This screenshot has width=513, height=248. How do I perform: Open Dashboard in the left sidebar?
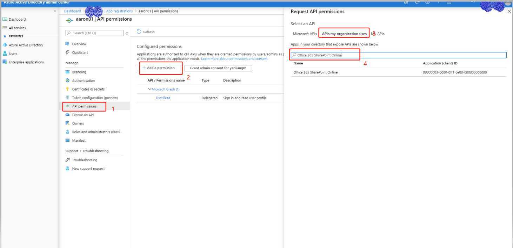[x=17, y=19]
